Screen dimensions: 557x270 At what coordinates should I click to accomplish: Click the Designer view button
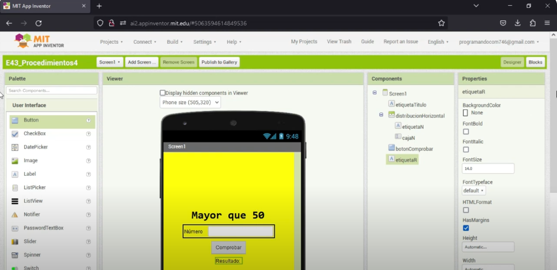click(x=513, y=62)
